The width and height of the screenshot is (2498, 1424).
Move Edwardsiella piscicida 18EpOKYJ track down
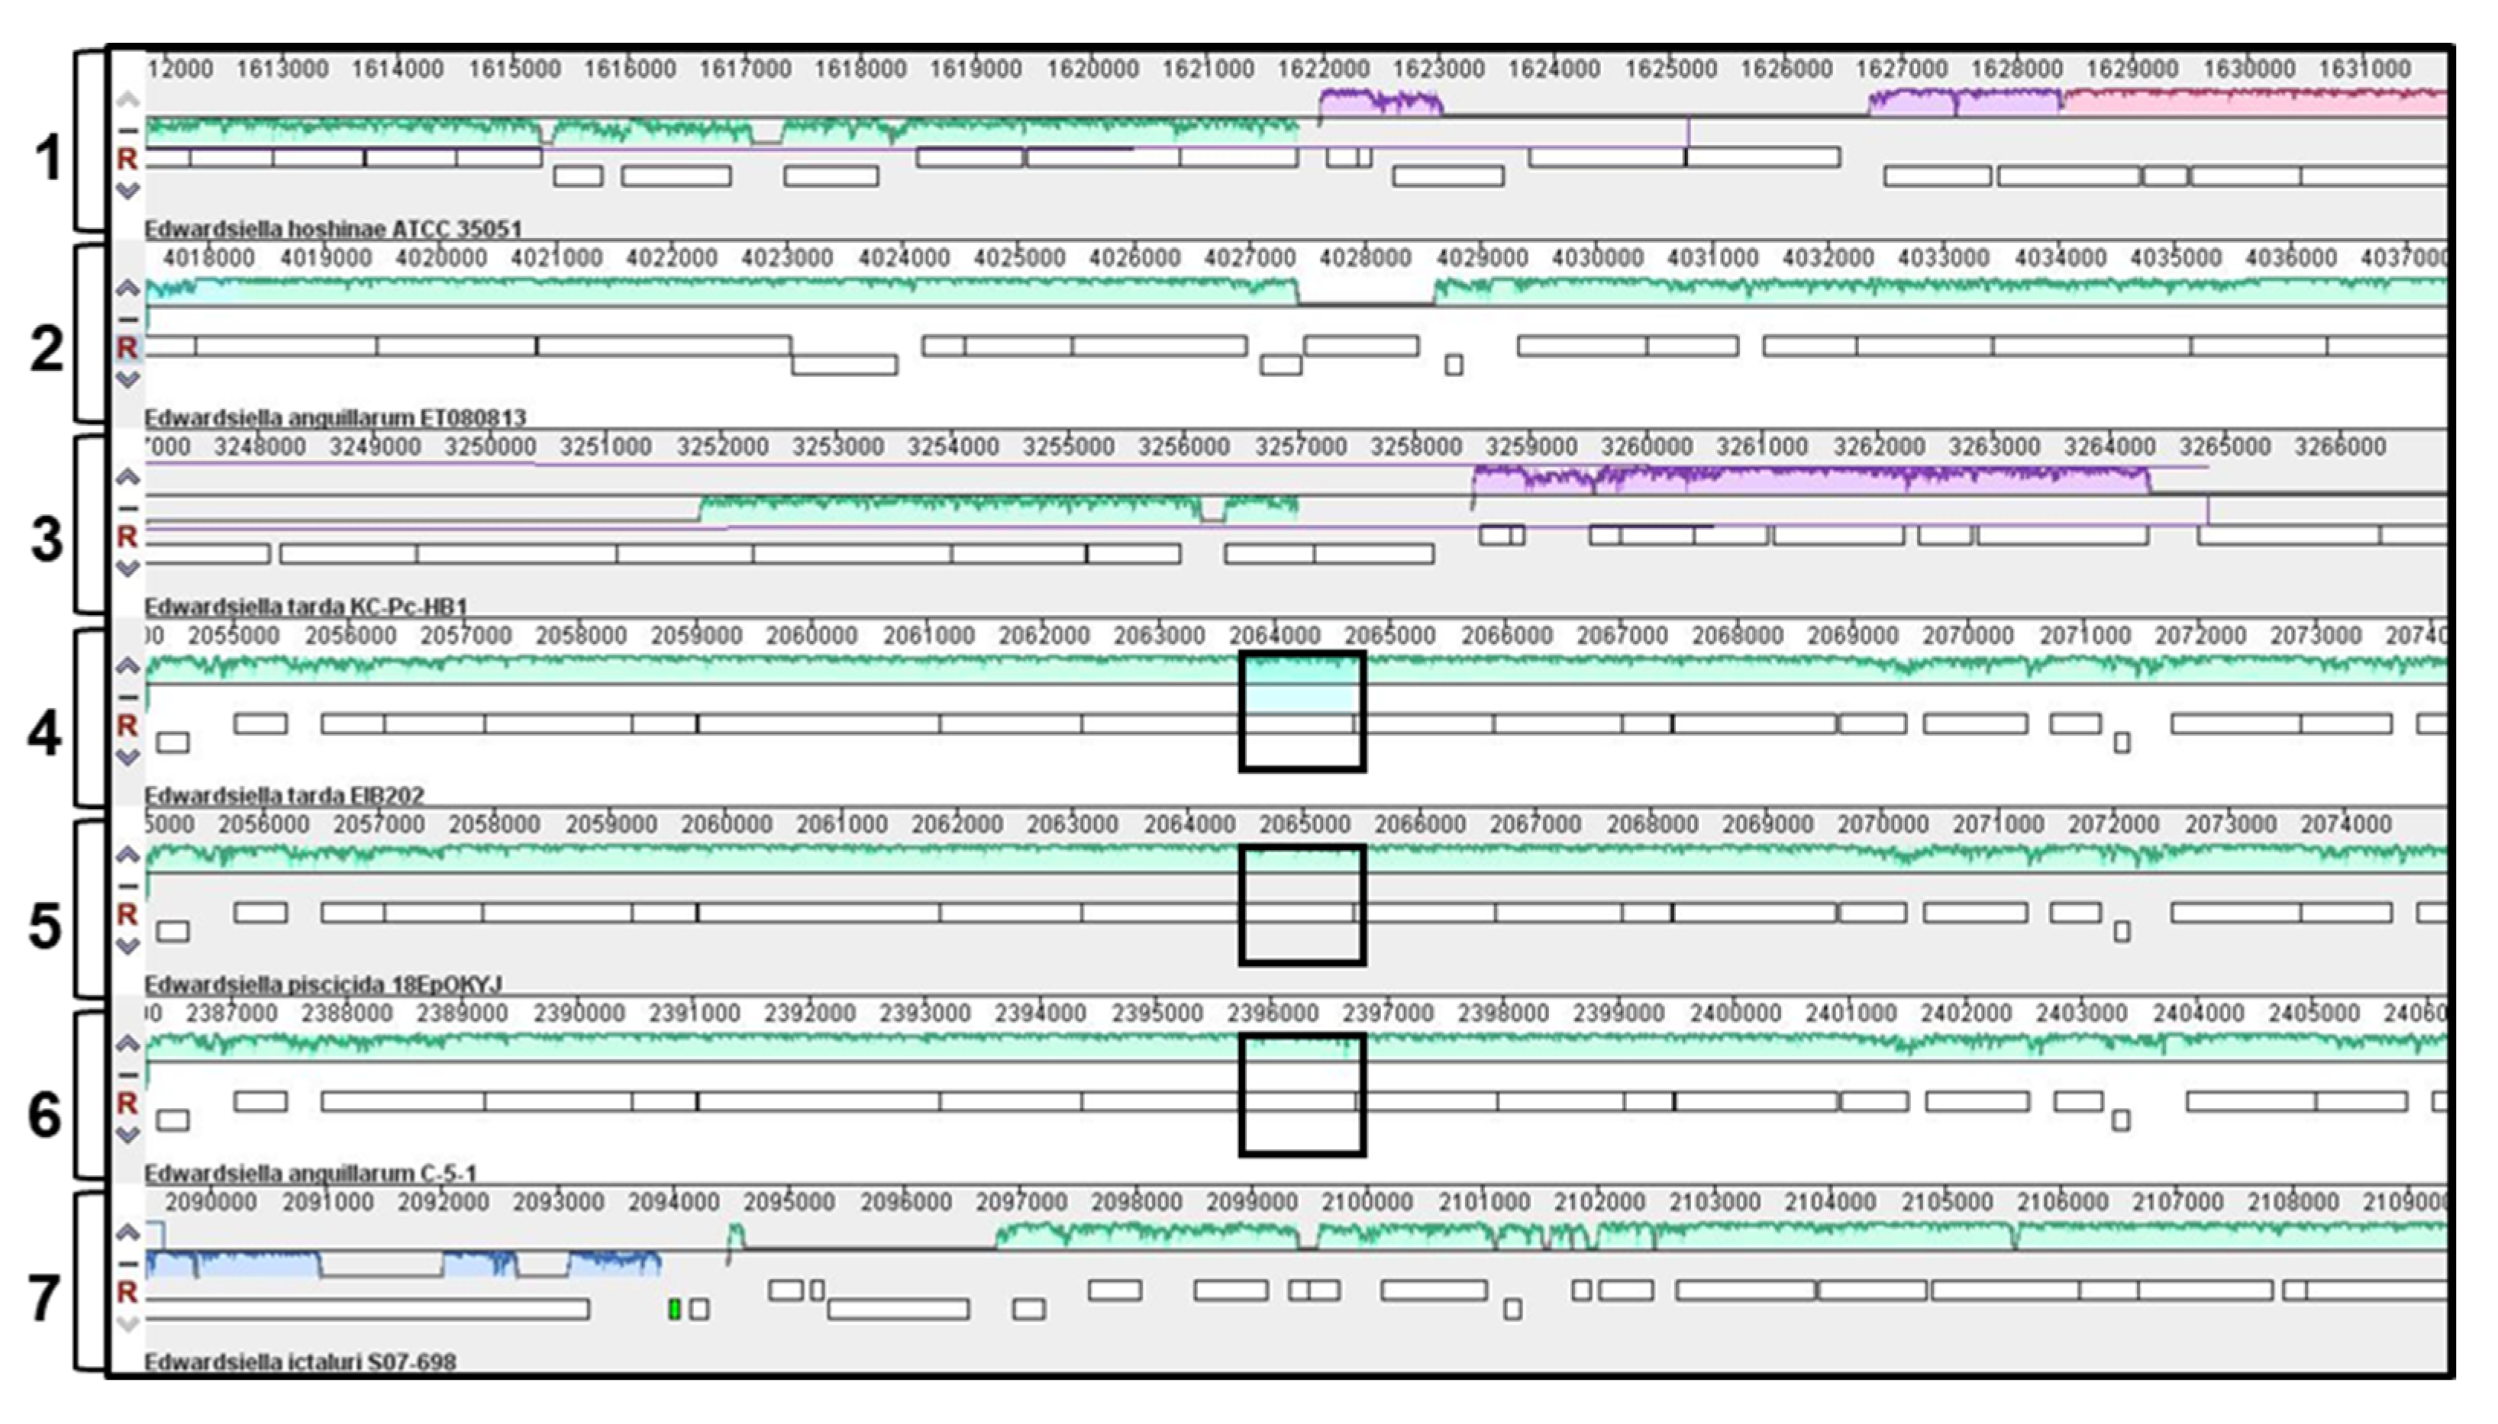coord(127,946)
